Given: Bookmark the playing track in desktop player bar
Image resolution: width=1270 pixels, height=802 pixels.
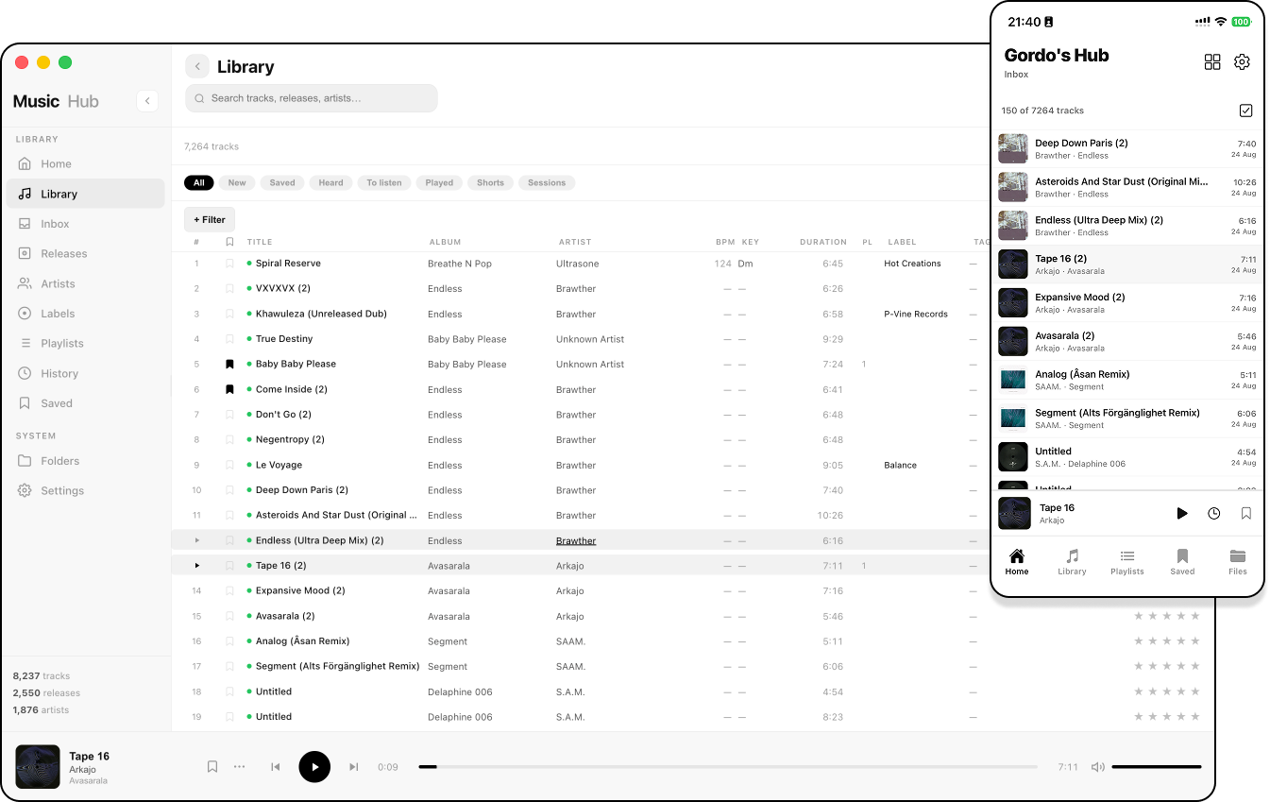Looking at the screenshot, I should click(212, 767).
